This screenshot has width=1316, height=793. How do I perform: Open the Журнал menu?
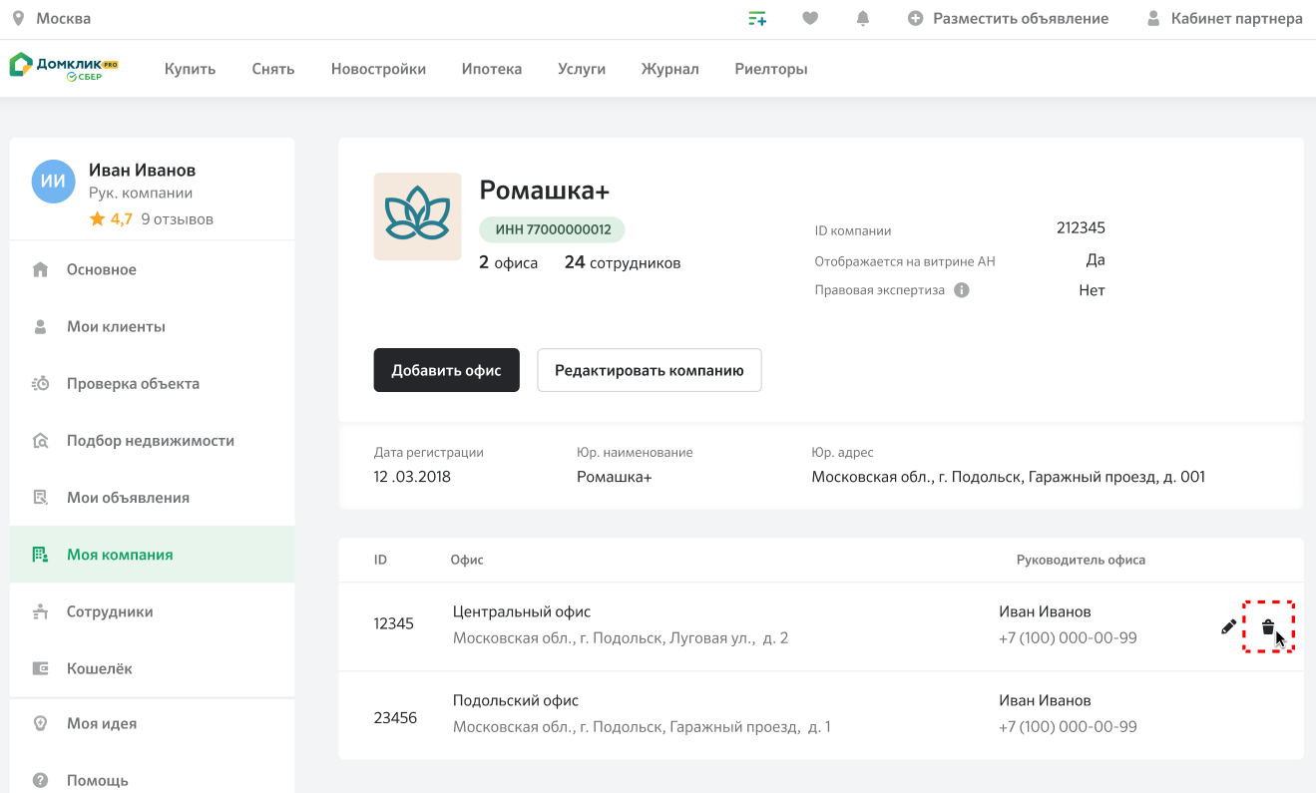(x=670, y=69)
